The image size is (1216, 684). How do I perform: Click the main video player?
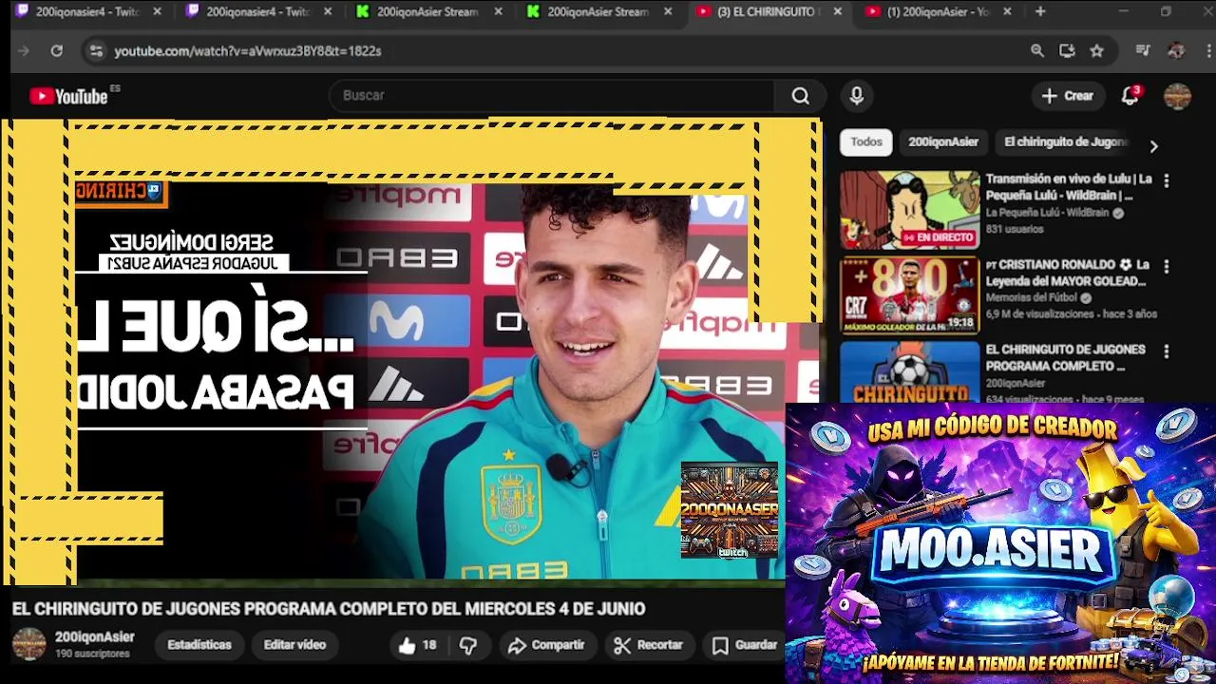411,350
